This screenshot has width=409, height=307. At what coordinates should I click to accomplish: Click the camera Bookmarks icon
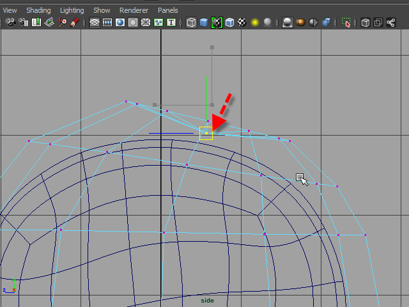pos(36,22)
